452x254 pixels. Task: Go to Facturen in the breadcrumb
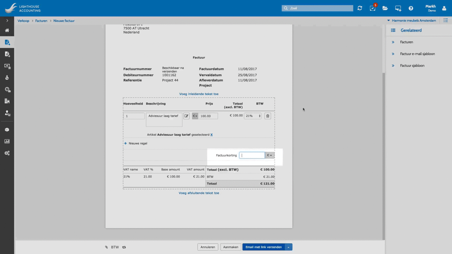(41, 21)
